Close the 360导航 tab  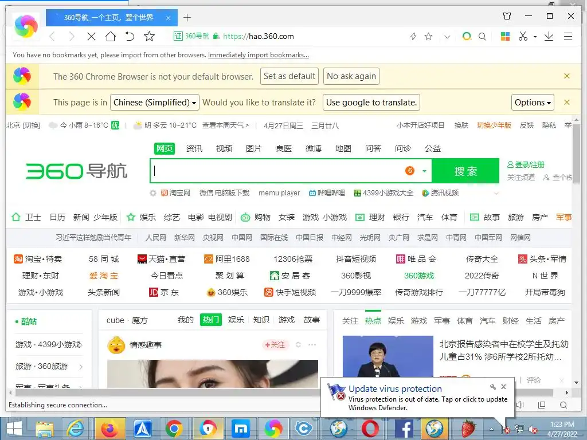tap(168, 18)
